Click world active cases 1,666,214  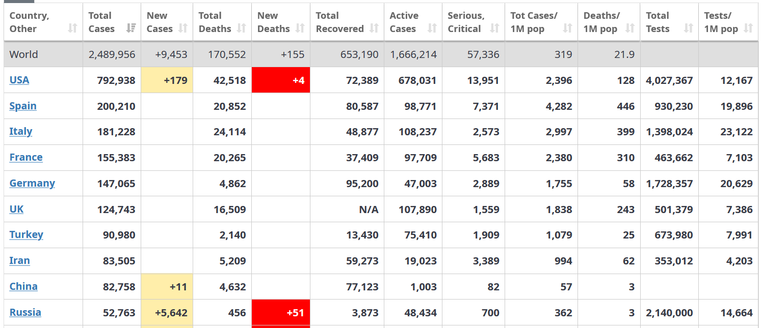pyautogui.click(x=413, y=54)
